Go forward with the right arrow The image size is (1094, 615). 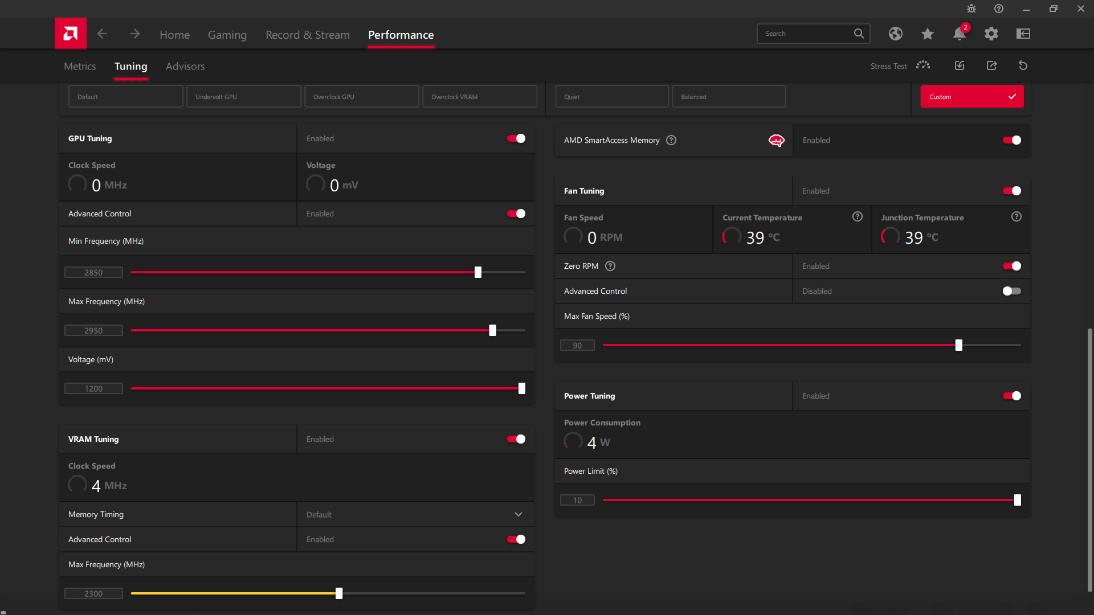[134, 34]
